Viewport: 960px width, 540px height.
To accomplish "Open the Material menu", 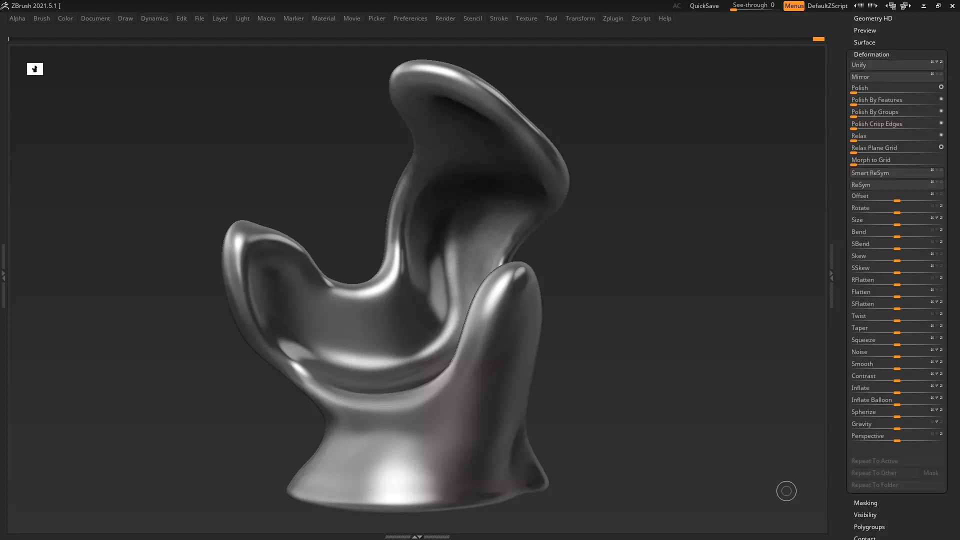I will pyautogui.click(x=323, y=18).
